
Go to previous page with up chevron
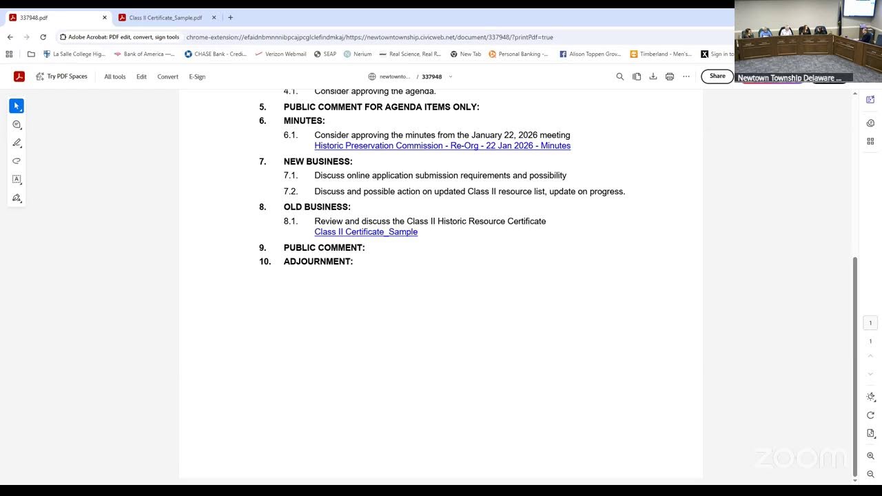click(x=870, y=358)
